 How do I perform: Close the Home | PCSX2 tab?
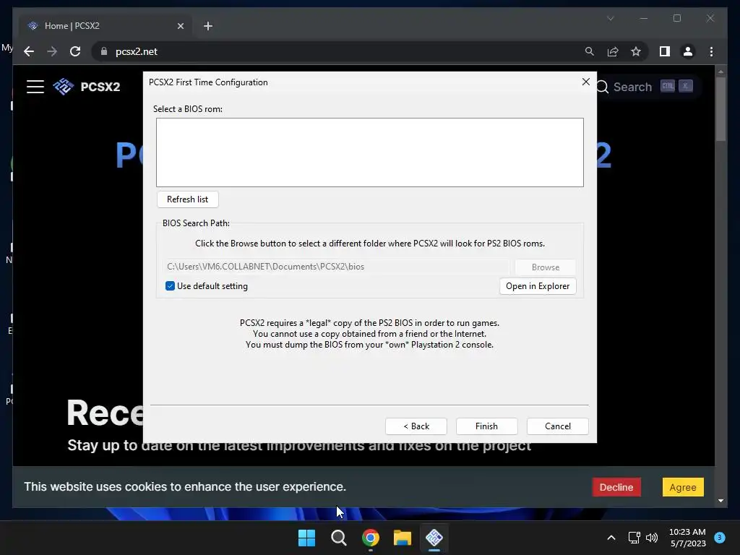180,26
